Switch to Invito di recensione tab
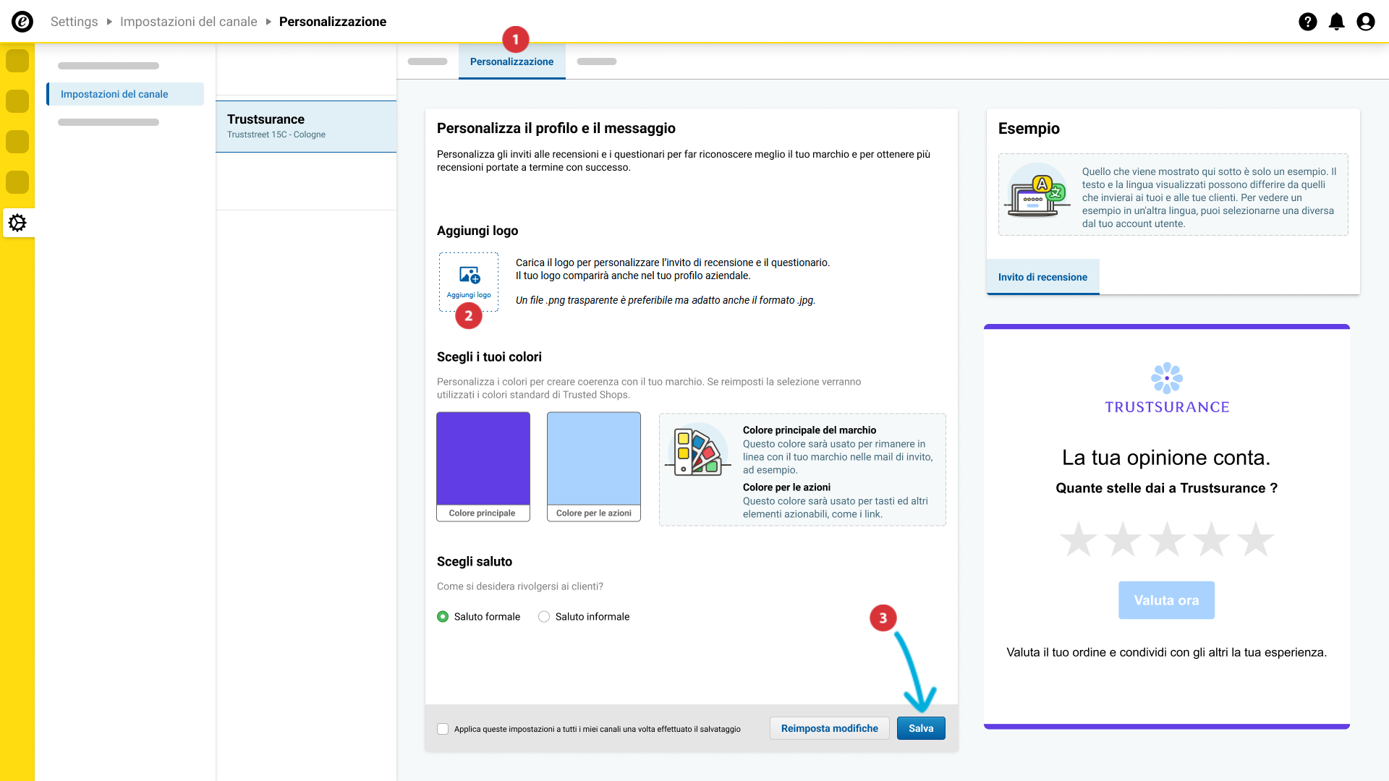This screenshot has width=1389, height=781. (x=1042, y=277)
